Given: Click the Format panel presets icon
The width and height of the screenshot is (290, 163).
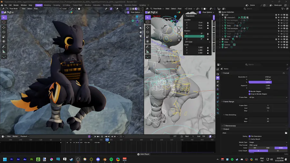Looking at the screenshot, I should 284,73.
